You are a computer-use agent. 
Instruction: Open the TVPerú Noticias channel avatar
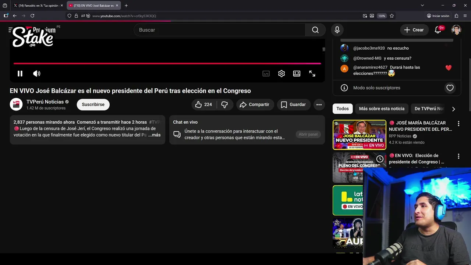16,105
